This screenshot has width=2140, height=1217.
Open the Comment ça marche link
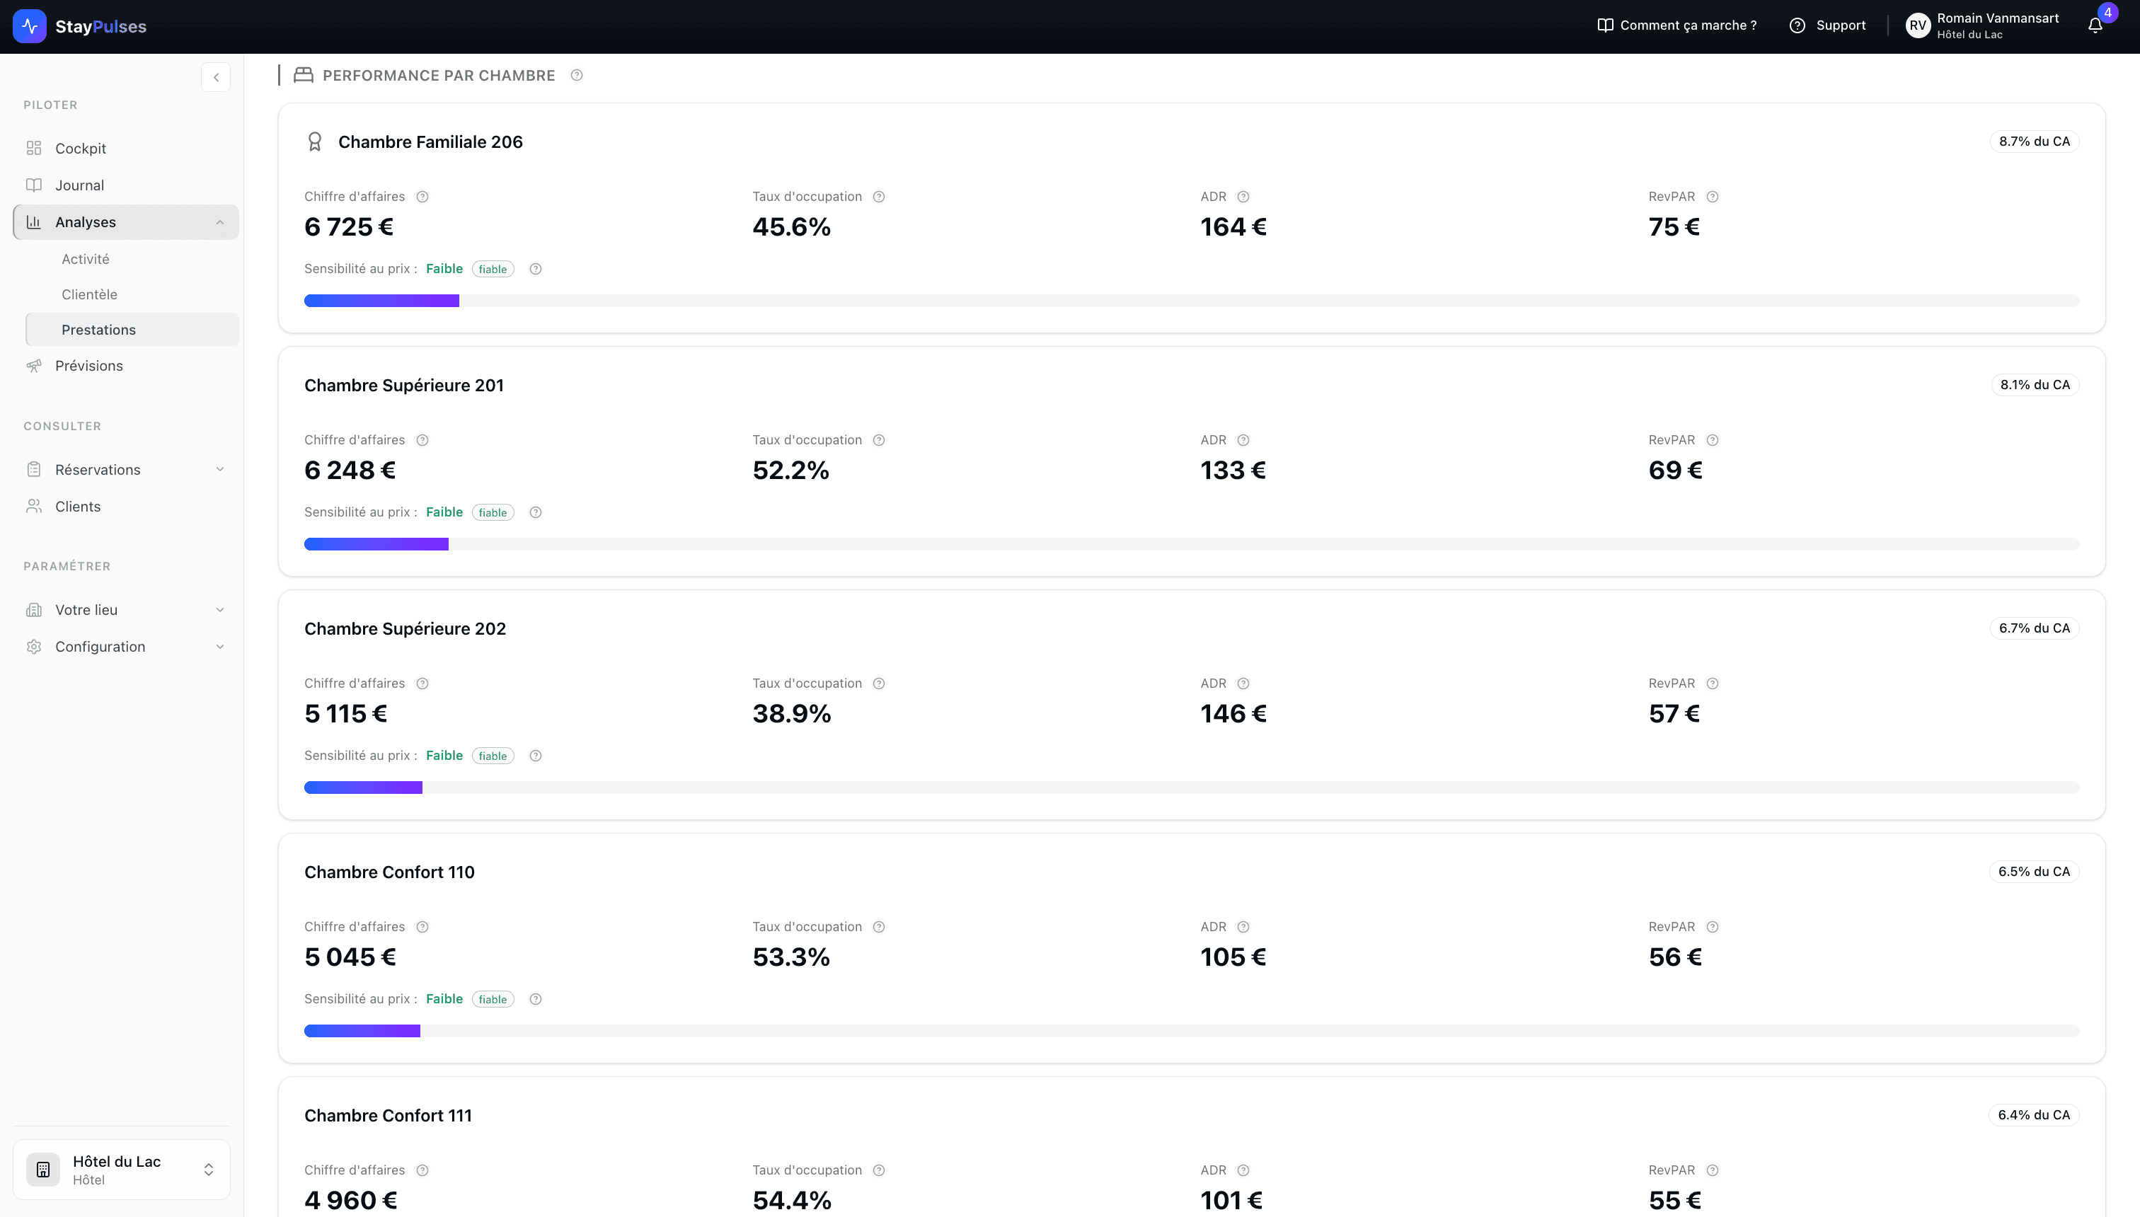point(1687,25)
